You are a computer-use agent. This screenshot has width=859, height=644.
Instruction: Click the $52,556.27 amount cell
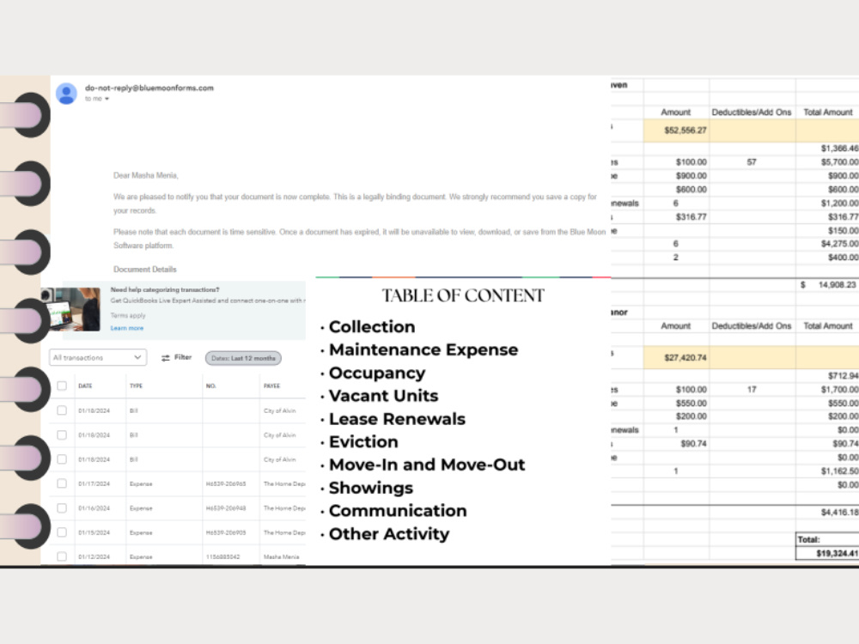677,131
